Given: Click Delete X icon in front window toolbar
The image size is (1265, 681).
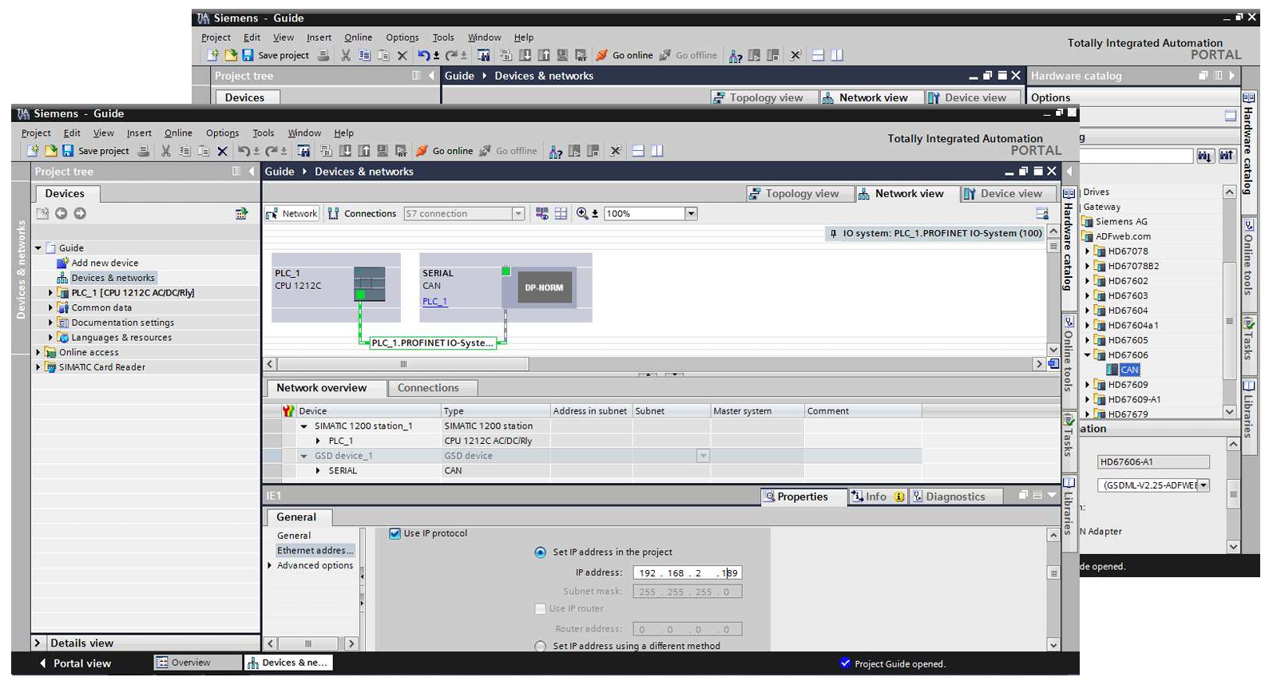Looking at the screenshot, I should [223, 151].
